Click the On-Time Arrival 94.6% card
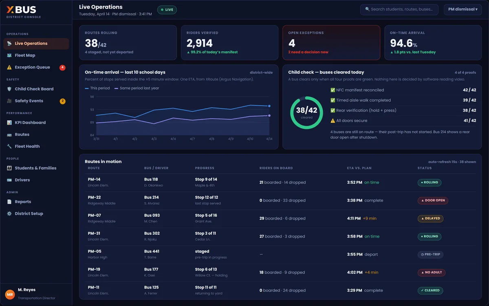 (433, 43)
